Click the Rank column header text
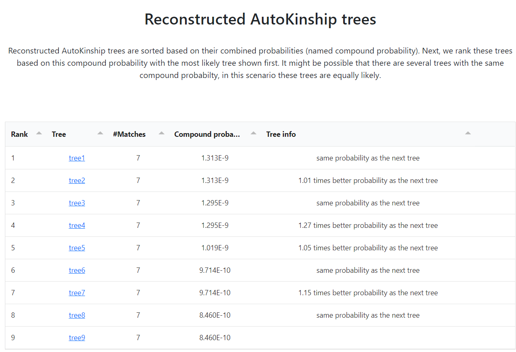 point(20,134)
